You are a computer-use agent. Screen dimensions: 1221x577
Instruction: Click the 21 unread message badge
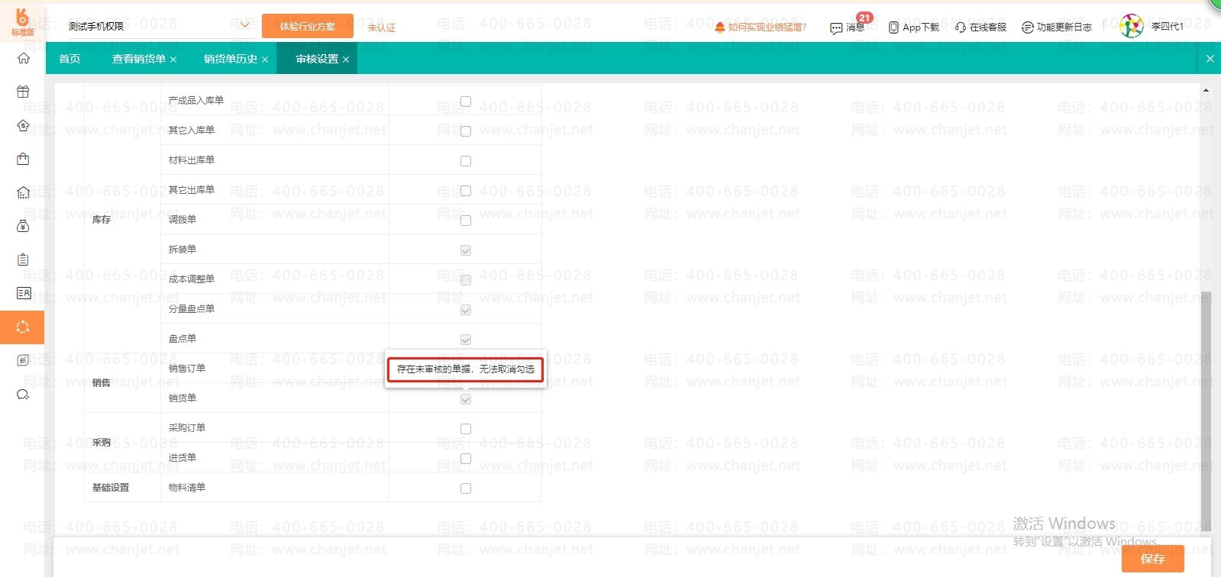click(x=864, y=18)
